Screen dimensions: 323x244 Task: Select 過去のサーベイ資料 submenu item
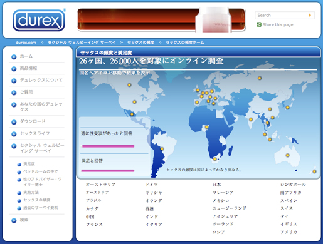point(40,208)
